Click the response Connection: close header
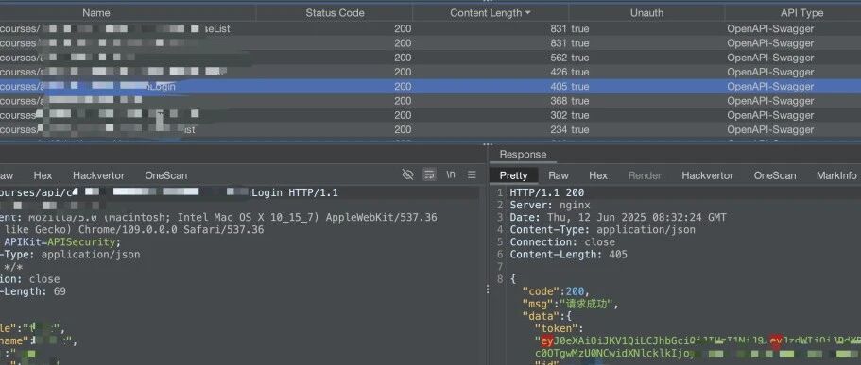Screen dimensions: 861x365 [562, 241]
